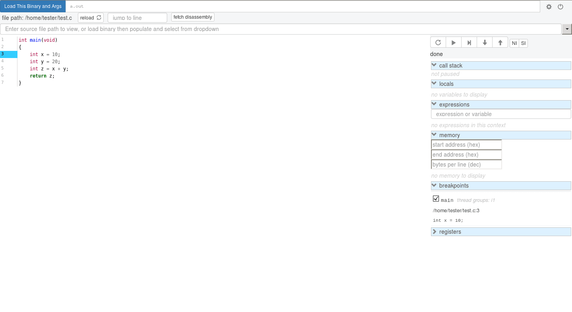
Task: Click the code line 'int main(void)'
Action: click(38, 40)
